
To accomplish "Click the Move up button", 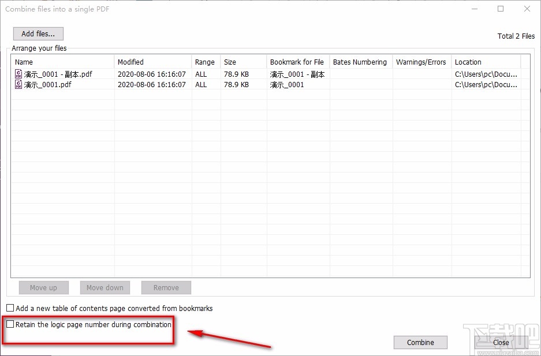I will (43, 287).
